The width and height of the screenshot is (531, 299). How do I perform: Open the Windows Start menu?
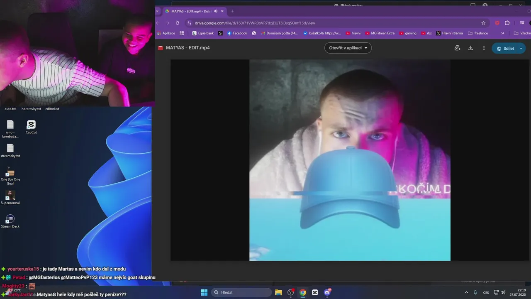pyautogui.click(x=204, y=292)
